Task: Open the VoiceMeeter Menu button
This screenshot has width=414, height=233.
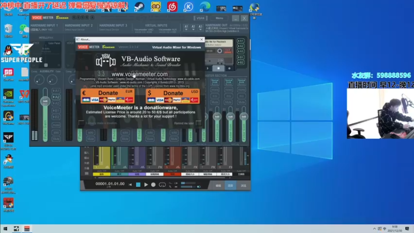Action: (219, 18)
